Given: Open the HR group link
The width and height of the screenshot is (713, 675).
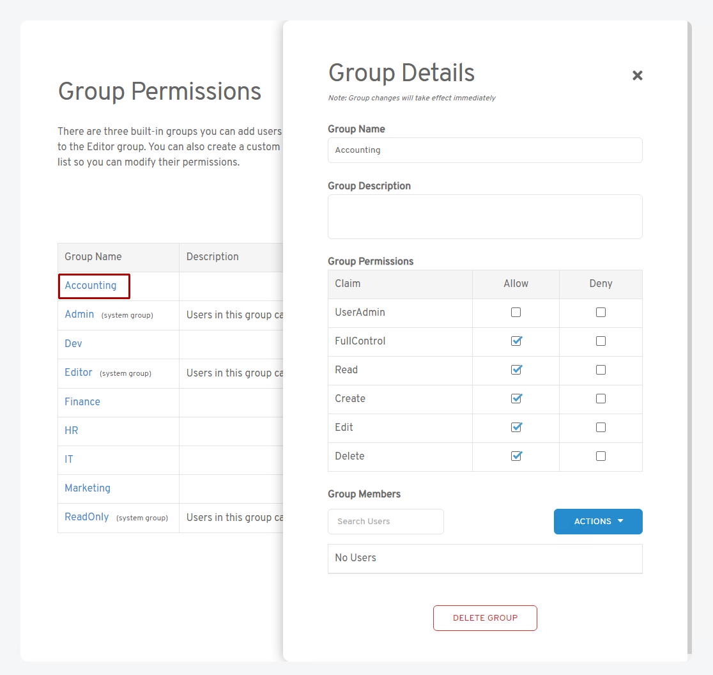Looking at the screenshot, I should click(72, 431).
